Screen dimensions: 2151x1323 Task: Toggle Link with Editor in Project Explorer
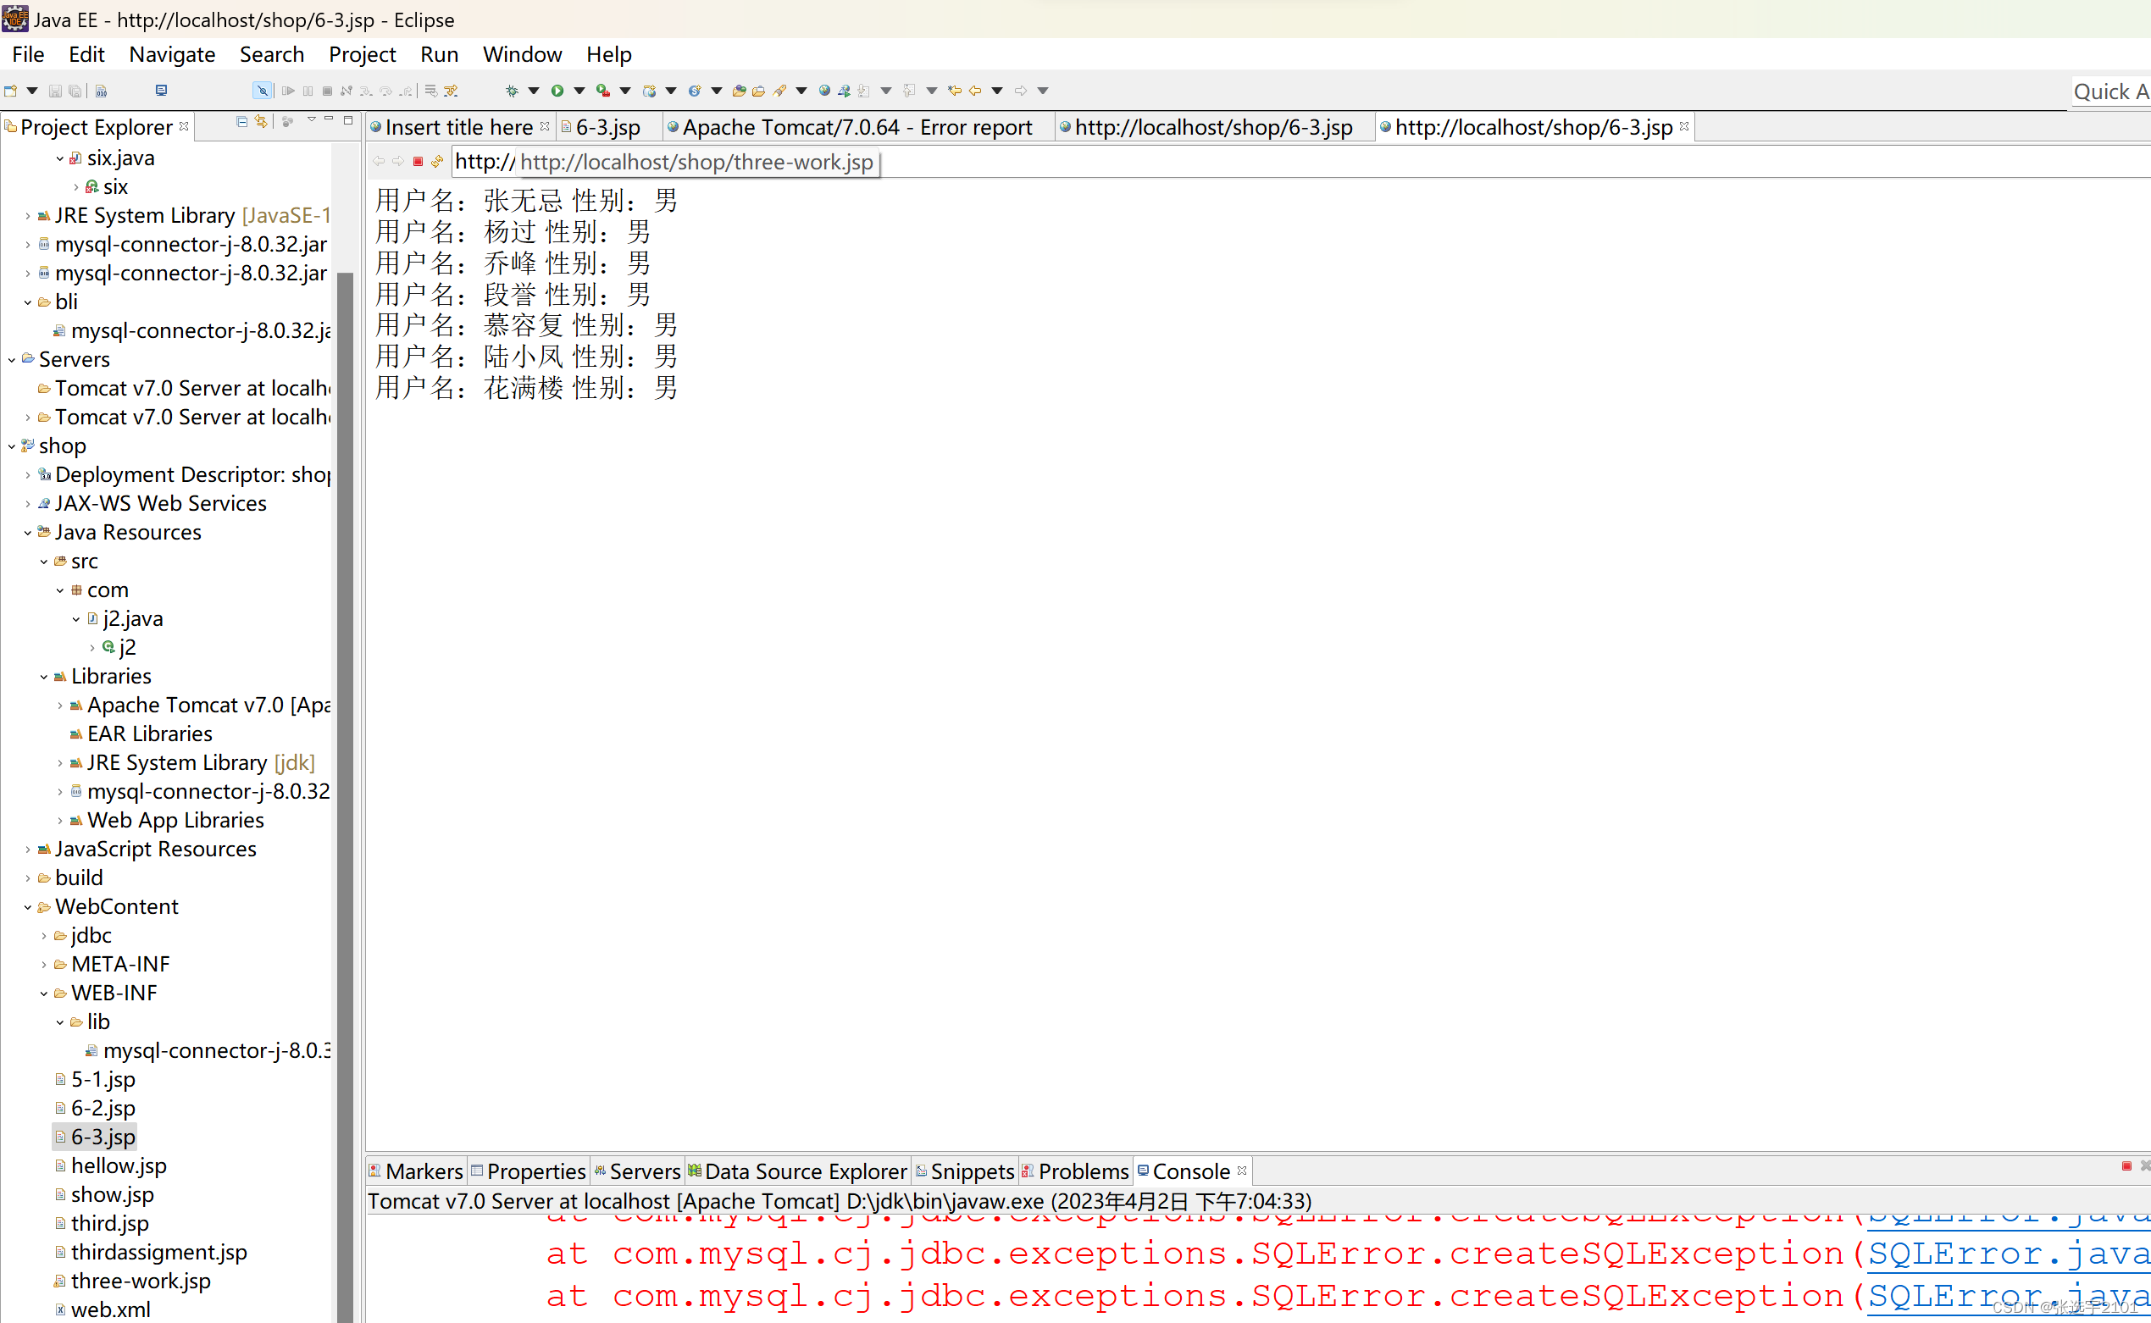pyautogui.click(x=261, y=122)
